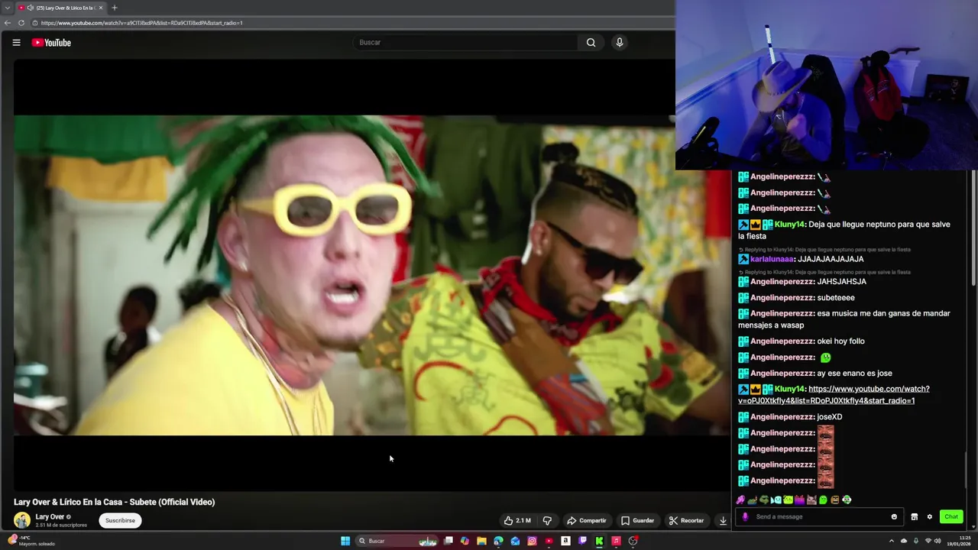Viewport: 978px width, 550px height.
Task: Open the emoji picker in chat input
Action: click(894, 516)
